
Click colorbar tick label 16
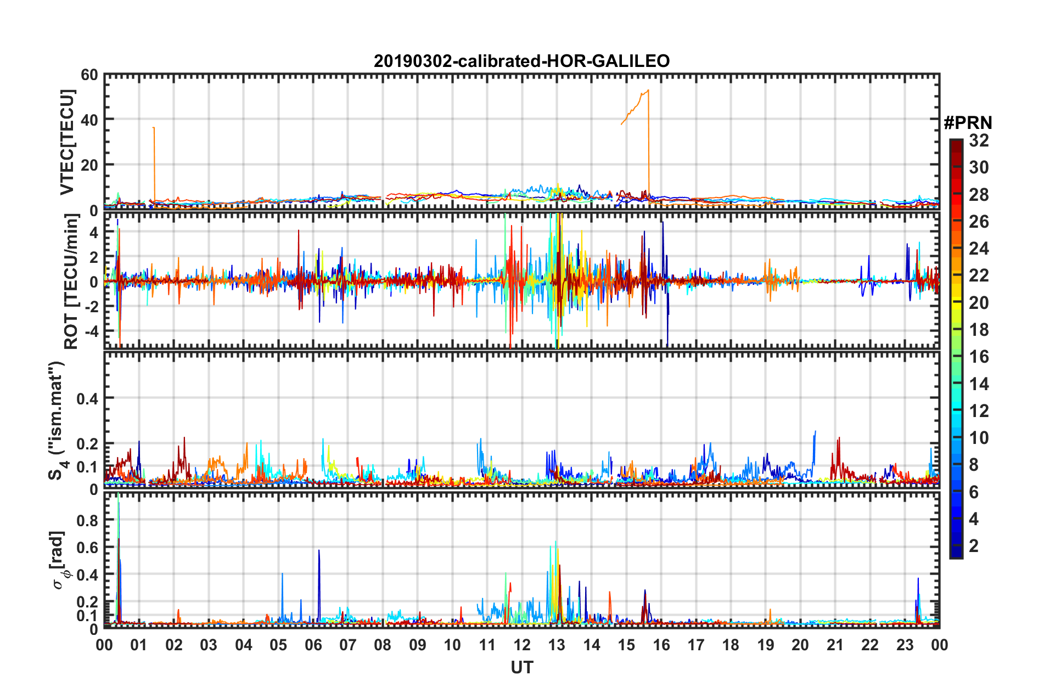(x=979, y=357)
